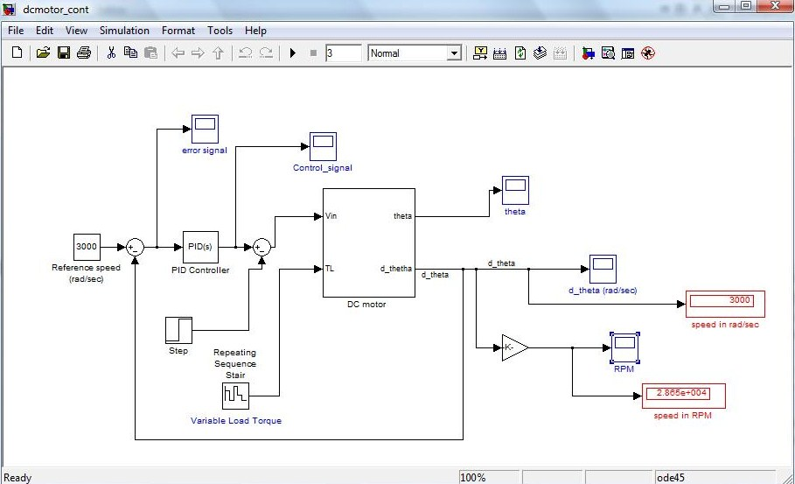Save the model using the floppy disk icon
The width and height of the screenshot is (795, 484).
(63, 53)
